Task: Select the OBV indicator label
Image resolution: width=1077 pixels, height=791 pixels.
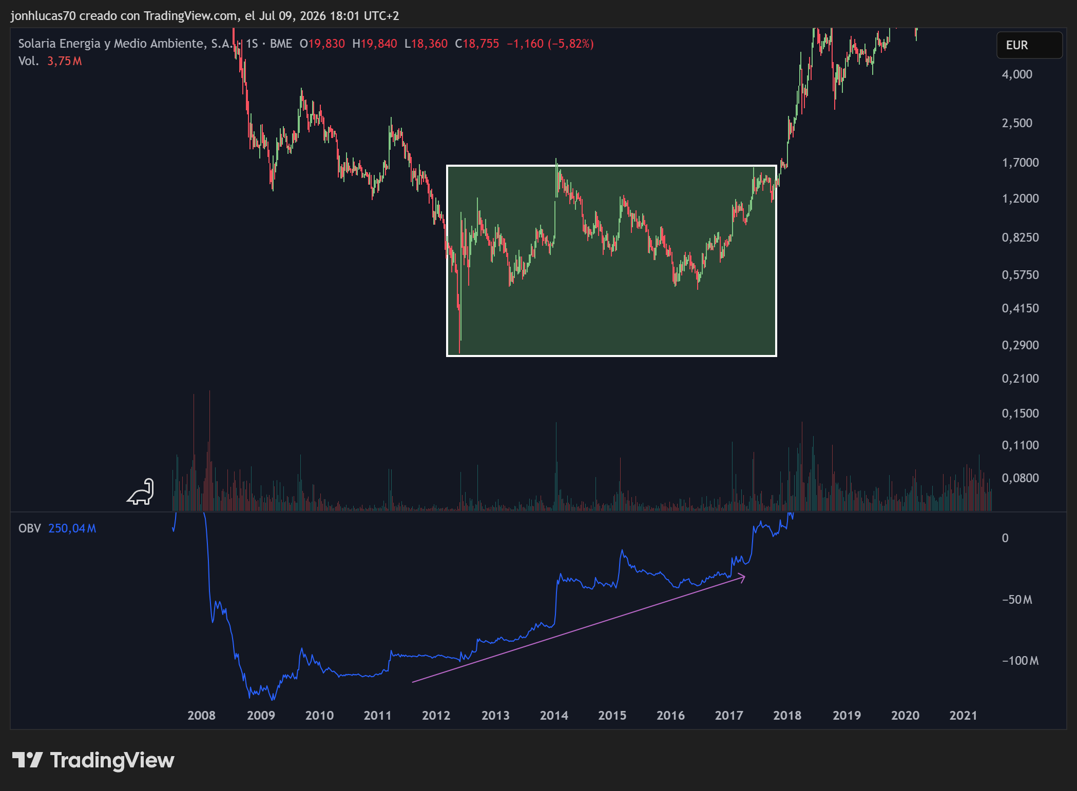Action: click(29, 528)
